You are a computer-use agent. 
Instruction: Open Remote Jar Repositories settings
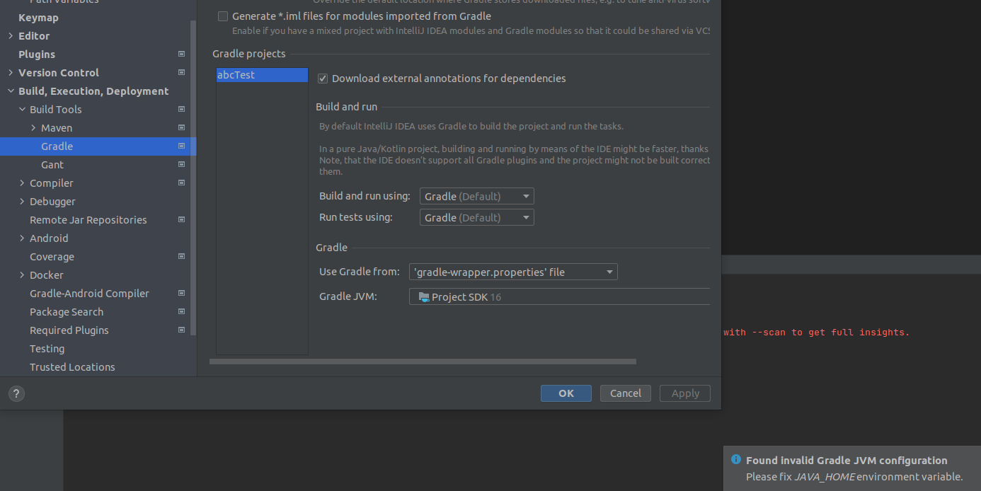click(88, 219)
